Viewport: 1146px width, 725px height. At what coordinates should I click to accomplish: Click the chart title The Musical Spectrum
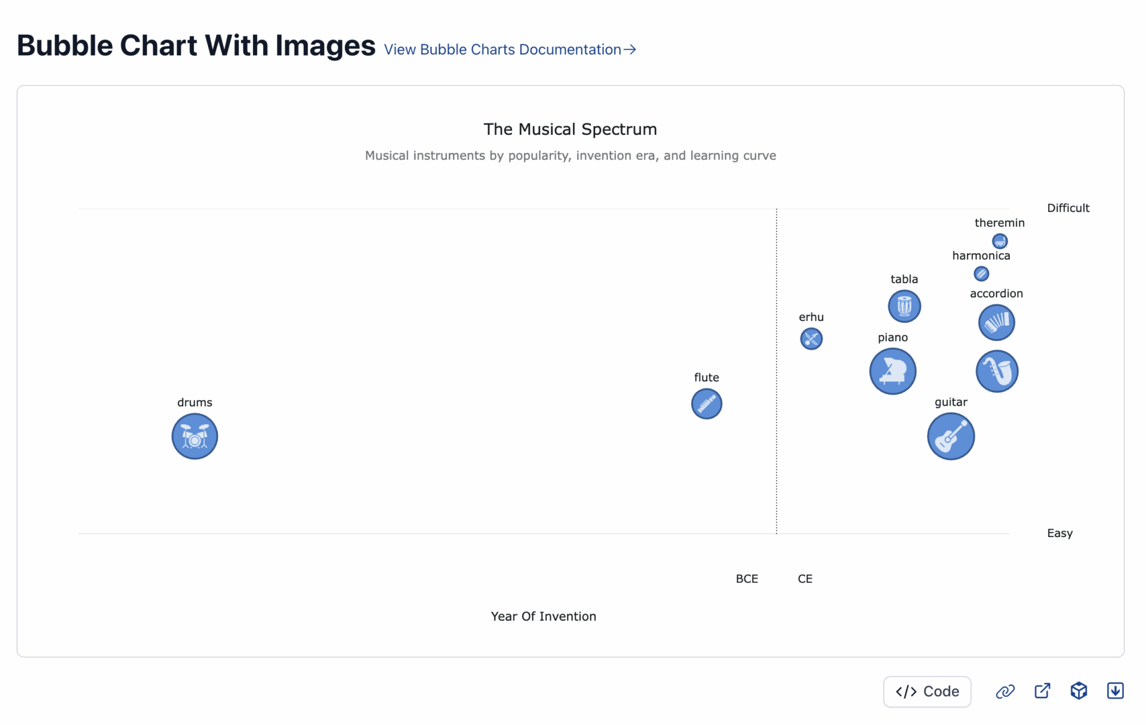click(570, 129)
